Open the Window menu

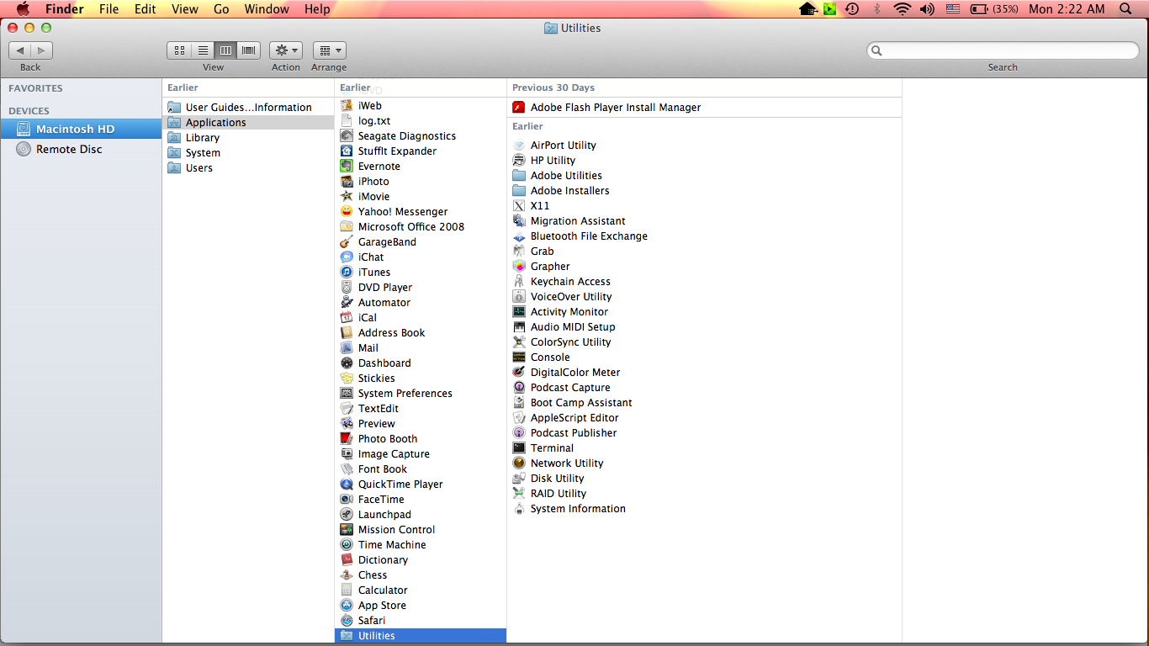pos(267,9)
